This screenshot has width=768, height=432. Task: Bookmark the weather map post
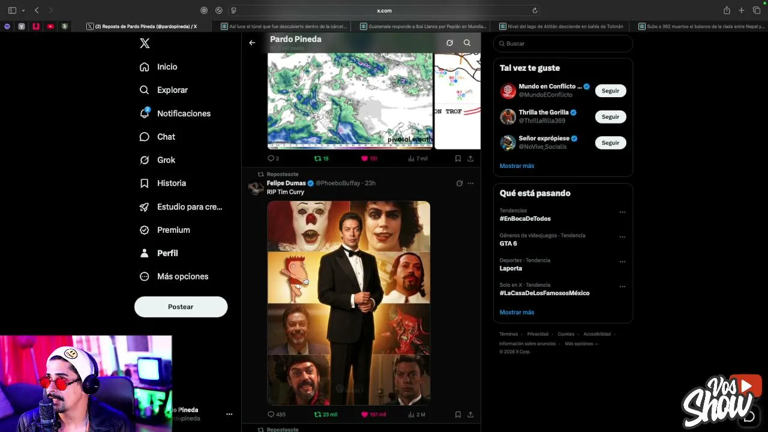click(458, 158)
